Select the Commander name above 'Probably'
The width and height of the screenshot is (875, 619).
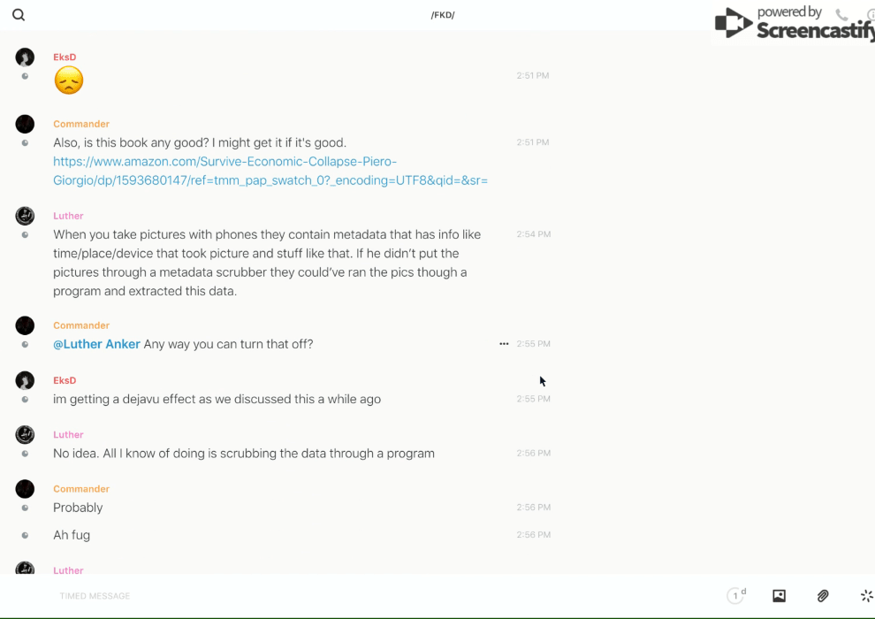pyautogui.click(x=81, y=489)
